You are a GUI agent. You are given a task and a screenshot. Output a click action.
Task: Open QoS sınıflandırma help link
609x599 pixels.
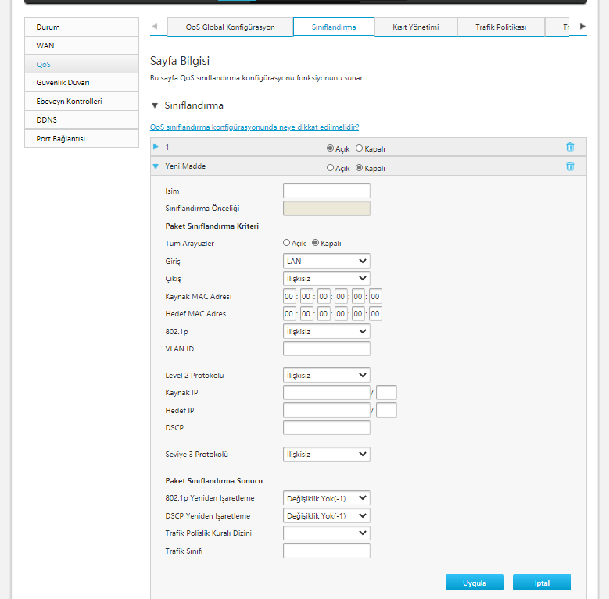(x=254, y=127)
